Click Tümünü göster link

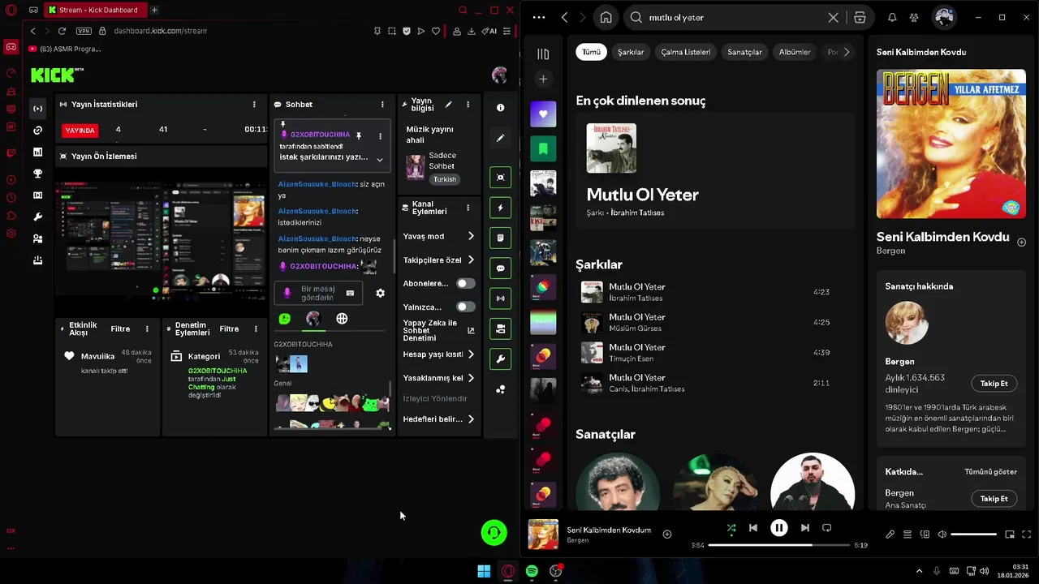[990, 472]
